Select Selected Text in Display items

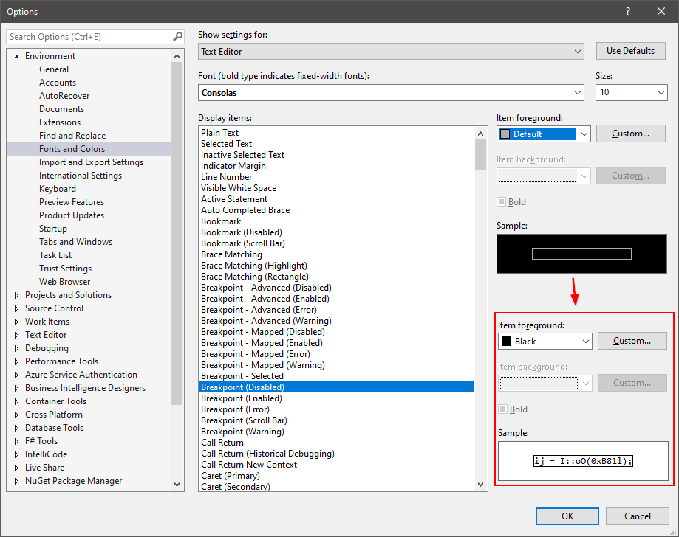coord(227,144)
